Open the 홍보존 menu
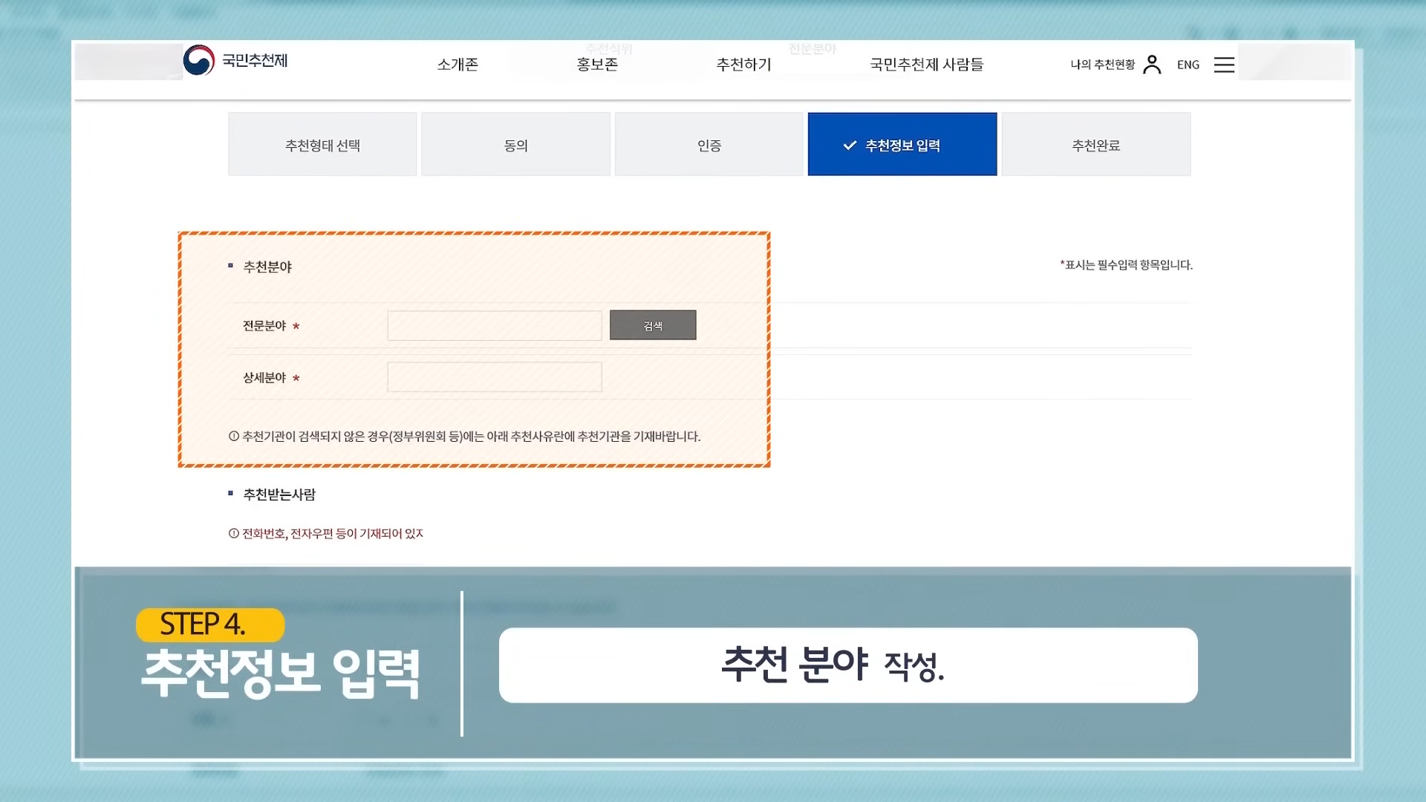Image resolution: width=1426 pixels, height=802 pixels. [x=597, y=65]
